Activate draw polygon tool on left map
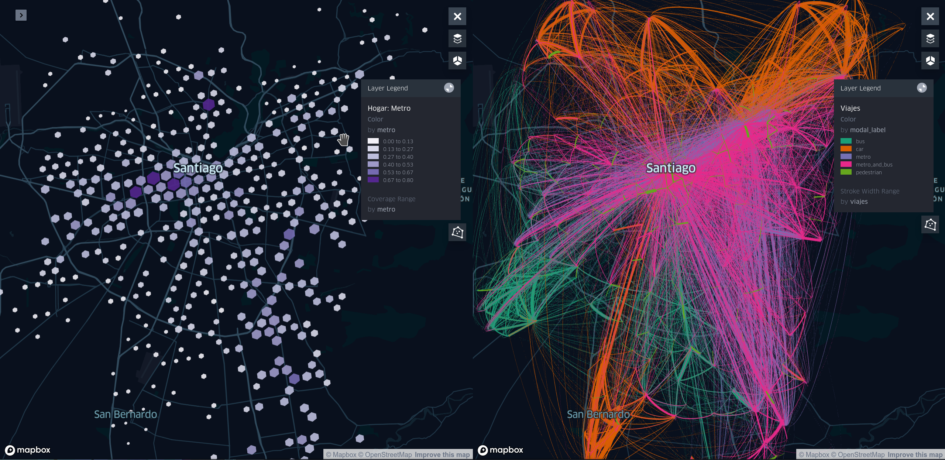This screenshot has width=945, height=460. [x=457, y=232]
